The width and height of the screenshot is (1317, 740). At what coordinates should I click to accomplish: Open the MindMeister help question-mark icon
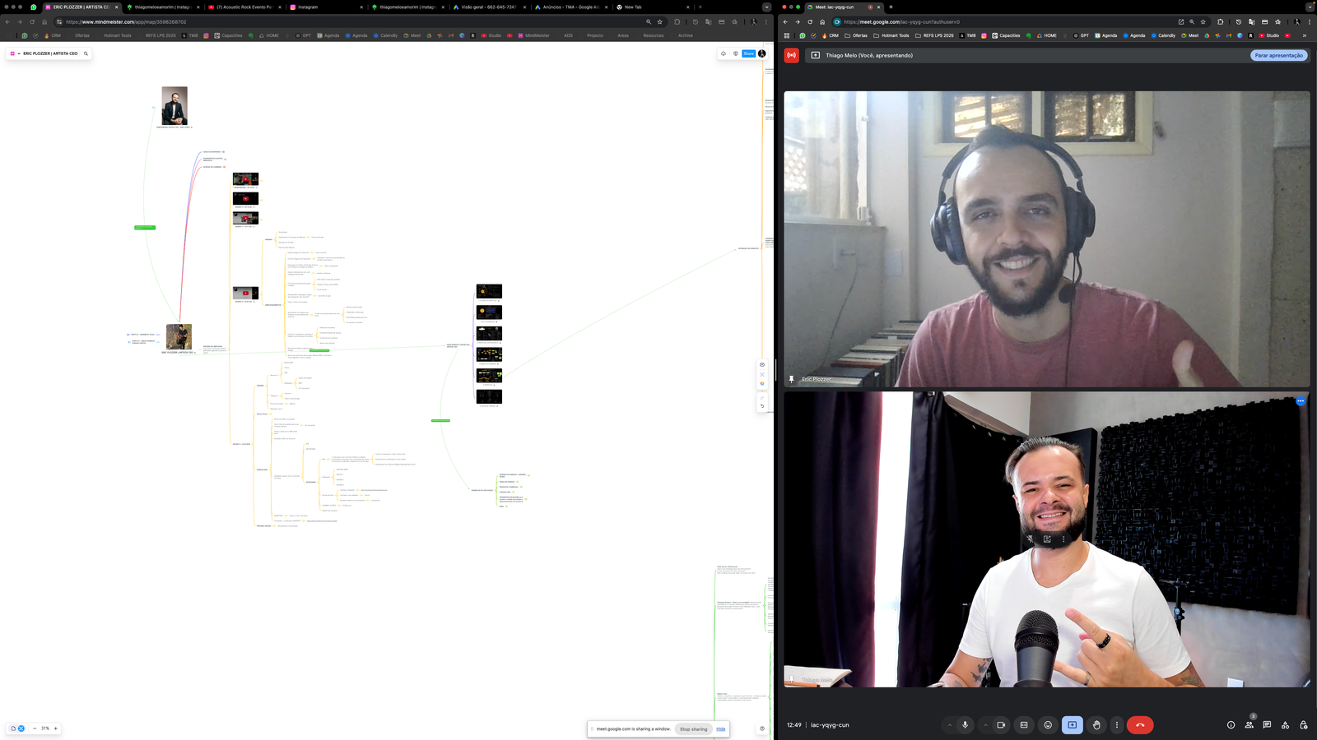(x=762, y=728)
